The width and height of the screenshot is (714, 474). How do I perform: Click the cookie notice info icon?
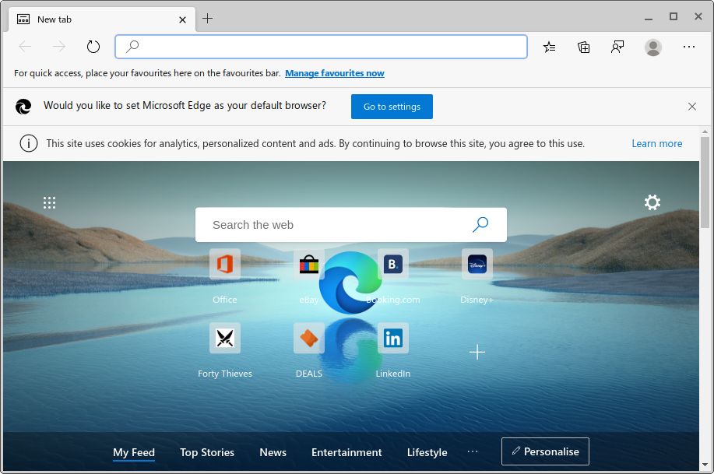coord(28,143)
